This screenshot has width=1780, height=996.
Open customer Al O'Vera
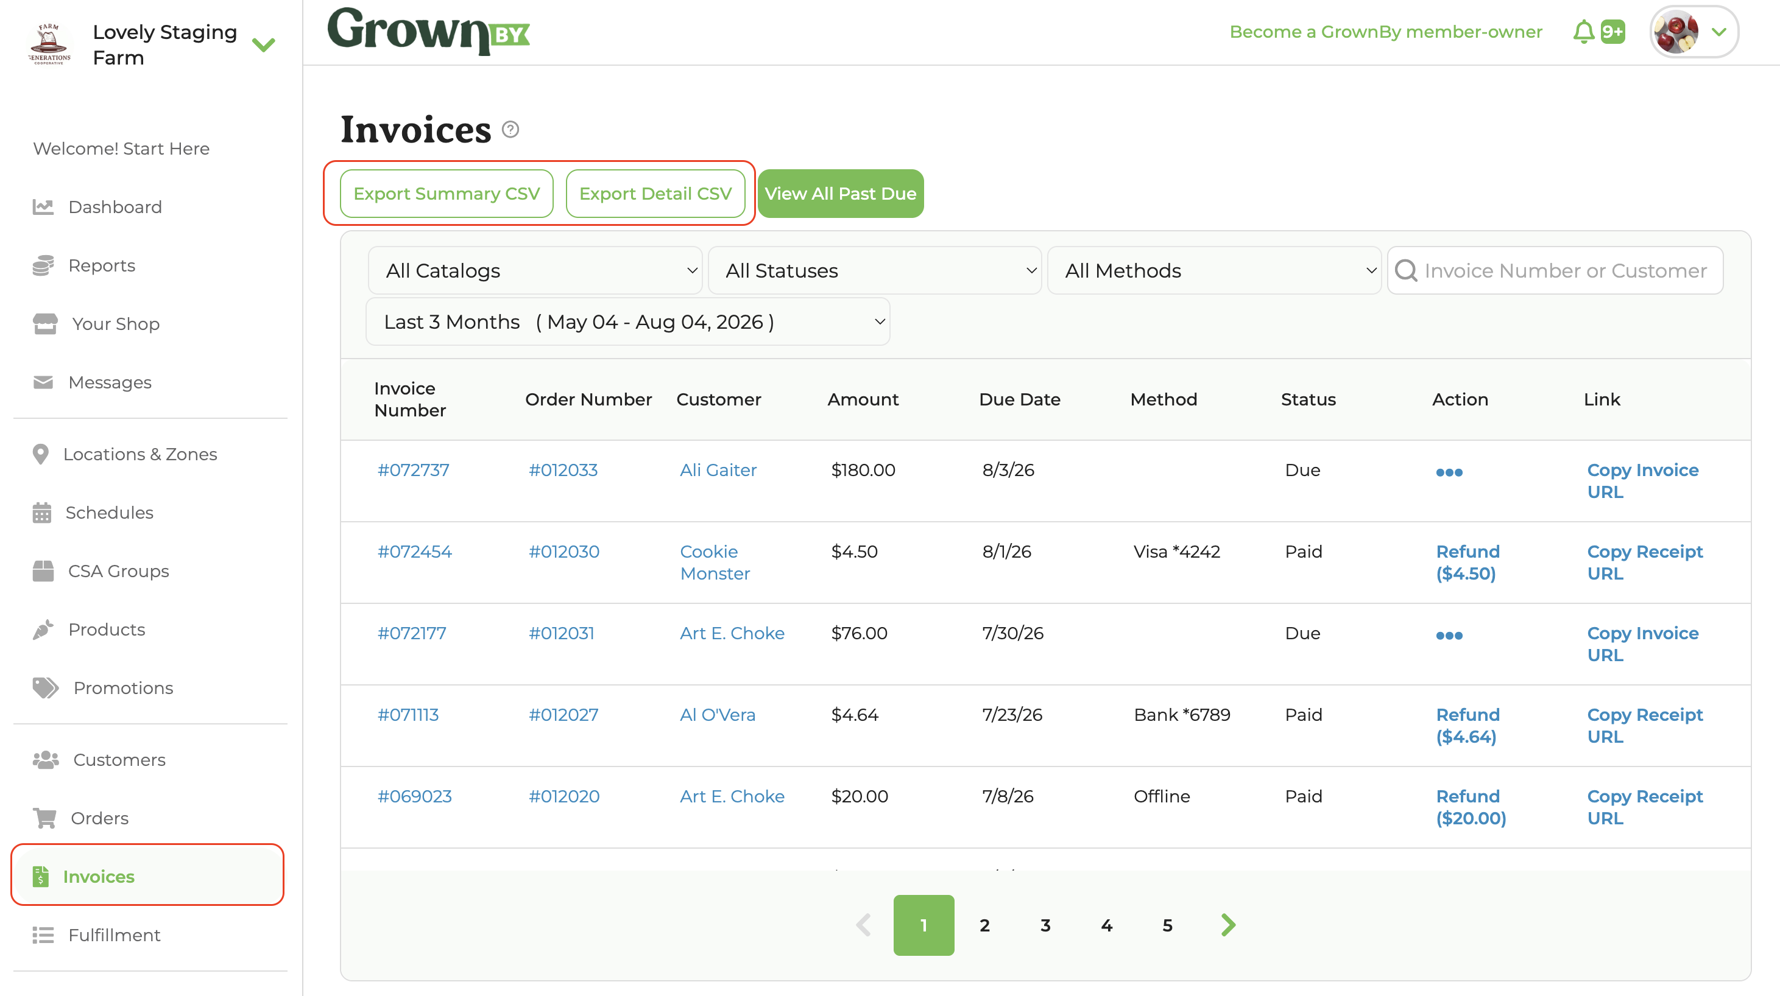(x=717, y=714)
